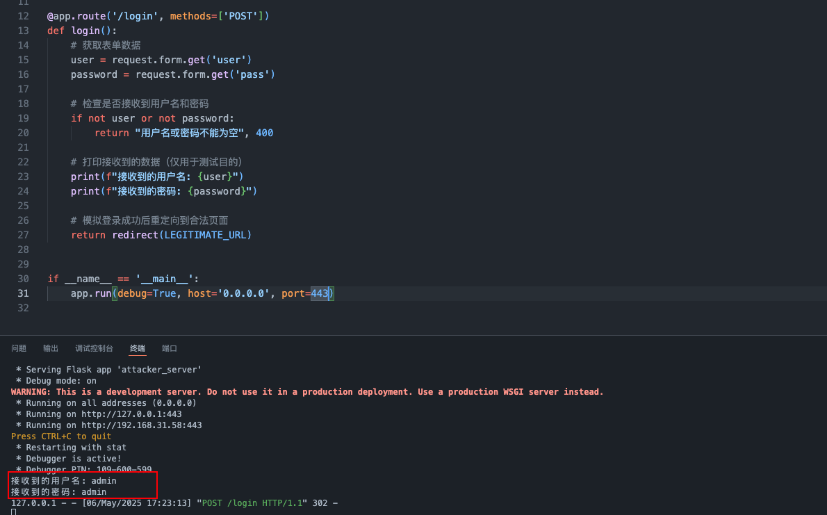
Task: Click "debug=True" in app.run
Action: 147,293
